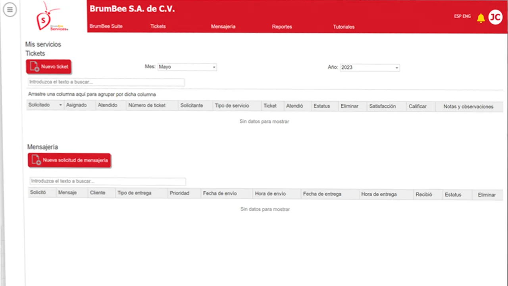Click the tickets search text field

[x=106, y=82]
